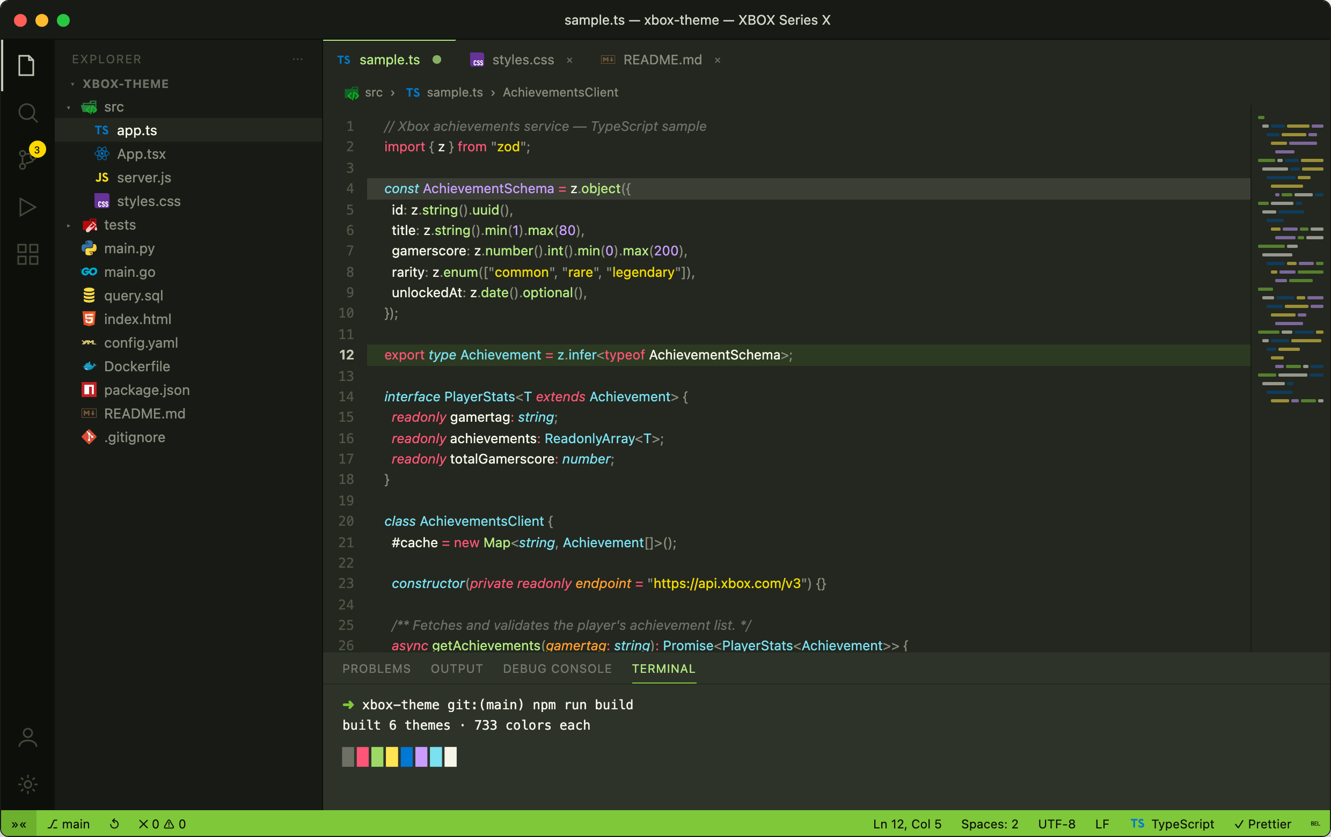Viewport: 1331px width, 837px height.
Task: Click the unsaved dot on sample.ts tab
Action: click(437, 60)
